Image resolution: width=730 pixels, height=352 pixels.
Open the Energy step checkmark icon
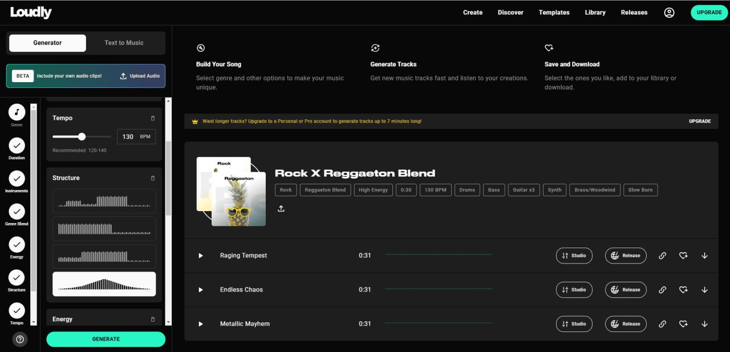17,245
